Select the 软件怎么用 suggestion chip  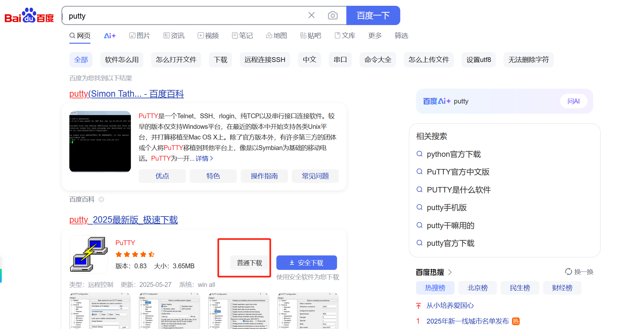click(x=122, y=60)
